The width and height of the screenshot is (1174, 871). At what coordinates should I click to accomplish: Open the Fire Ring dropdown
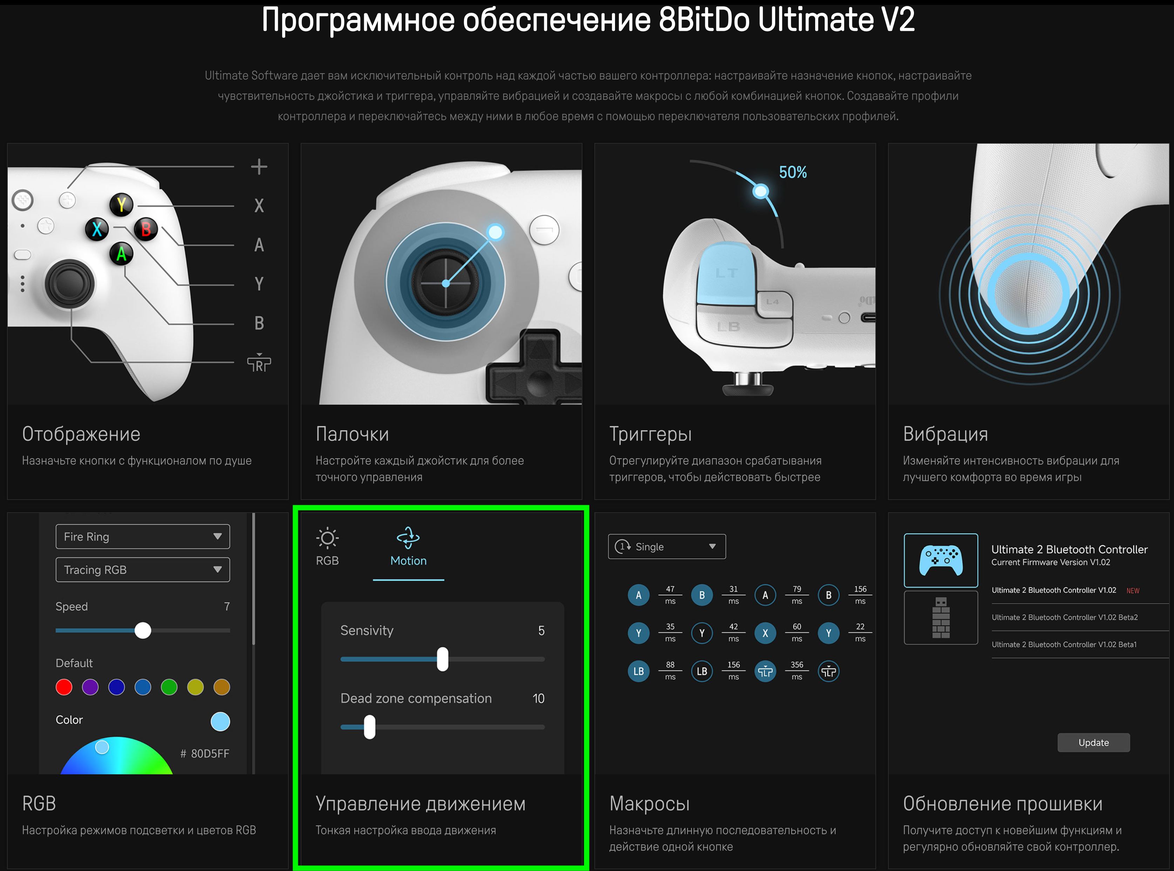[x=142, y=537]
